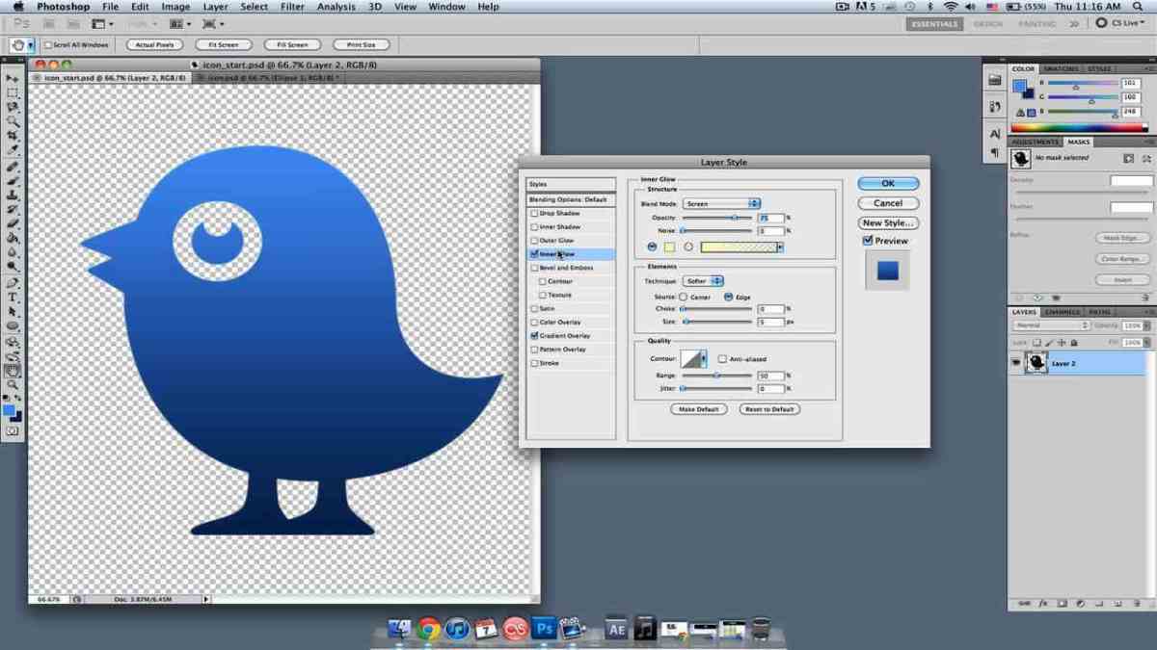Open Finder from the Dock

tap(400, 630)
